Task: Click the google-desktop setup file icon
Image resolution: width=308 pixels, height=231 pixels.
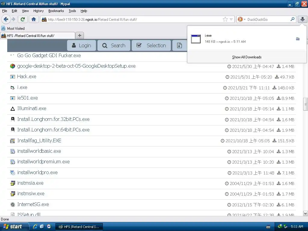Action: pyautogui.click(x=13, y=66)
